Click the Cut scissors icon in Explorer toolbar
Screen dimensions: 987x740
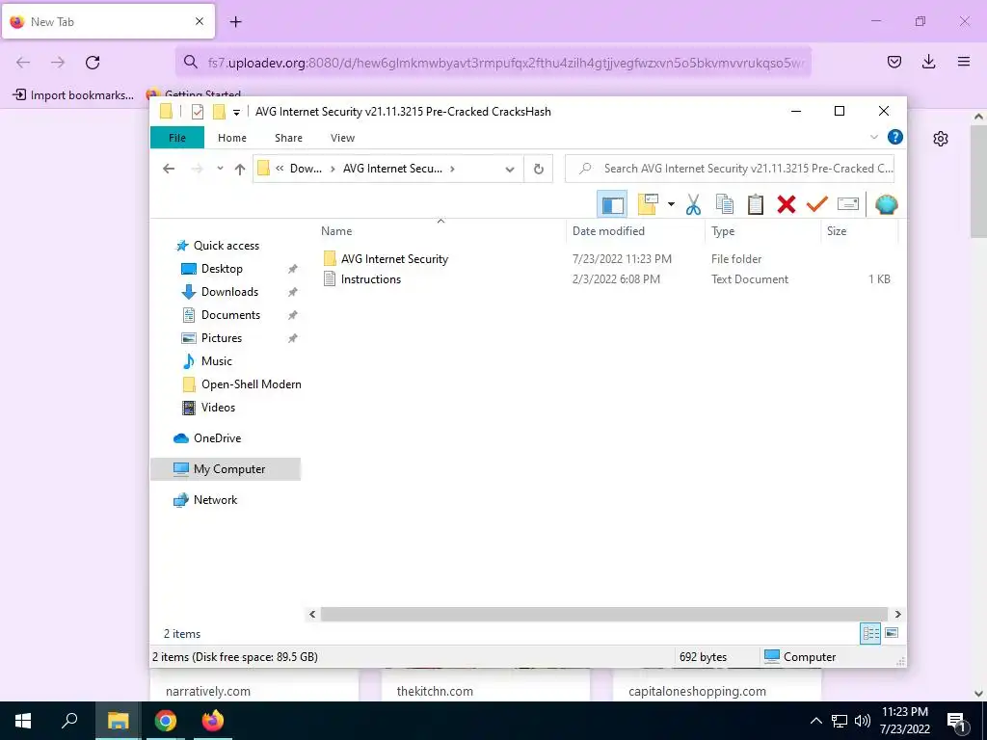[693, 204]
